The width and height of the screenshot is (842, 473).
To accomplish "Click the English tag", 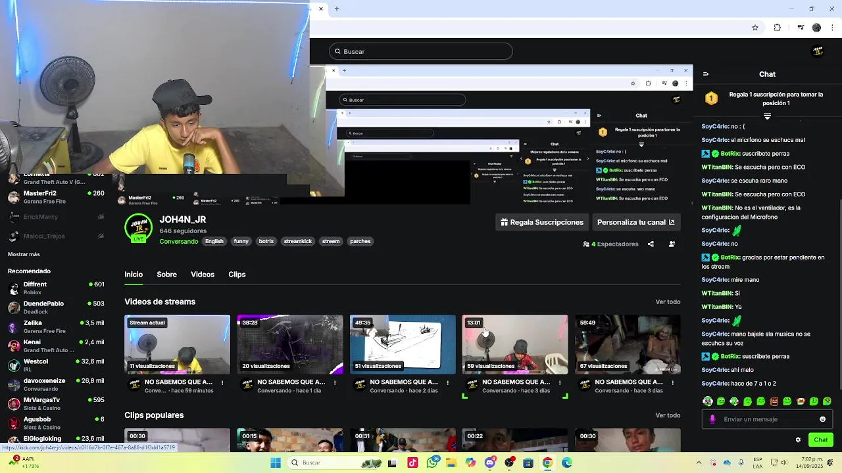I will [x=214, y=241].
